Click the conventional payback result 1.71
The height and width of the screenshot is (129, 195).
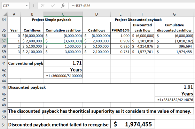(x=63, y=63)
